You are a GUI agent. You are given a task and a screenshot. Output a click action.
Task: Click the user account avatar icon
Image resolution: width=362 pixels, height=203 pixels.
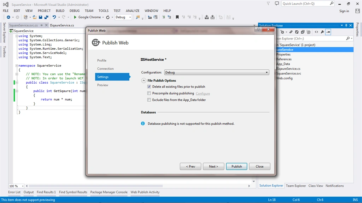pos(357,11)
